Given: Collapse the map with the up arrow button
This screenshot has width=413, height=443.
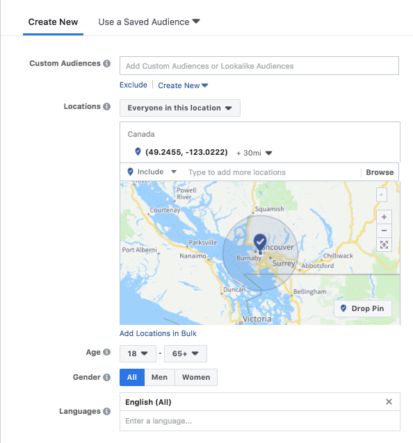Looking at the screenshot, I should pyautogui.click(x=381, y=194).
